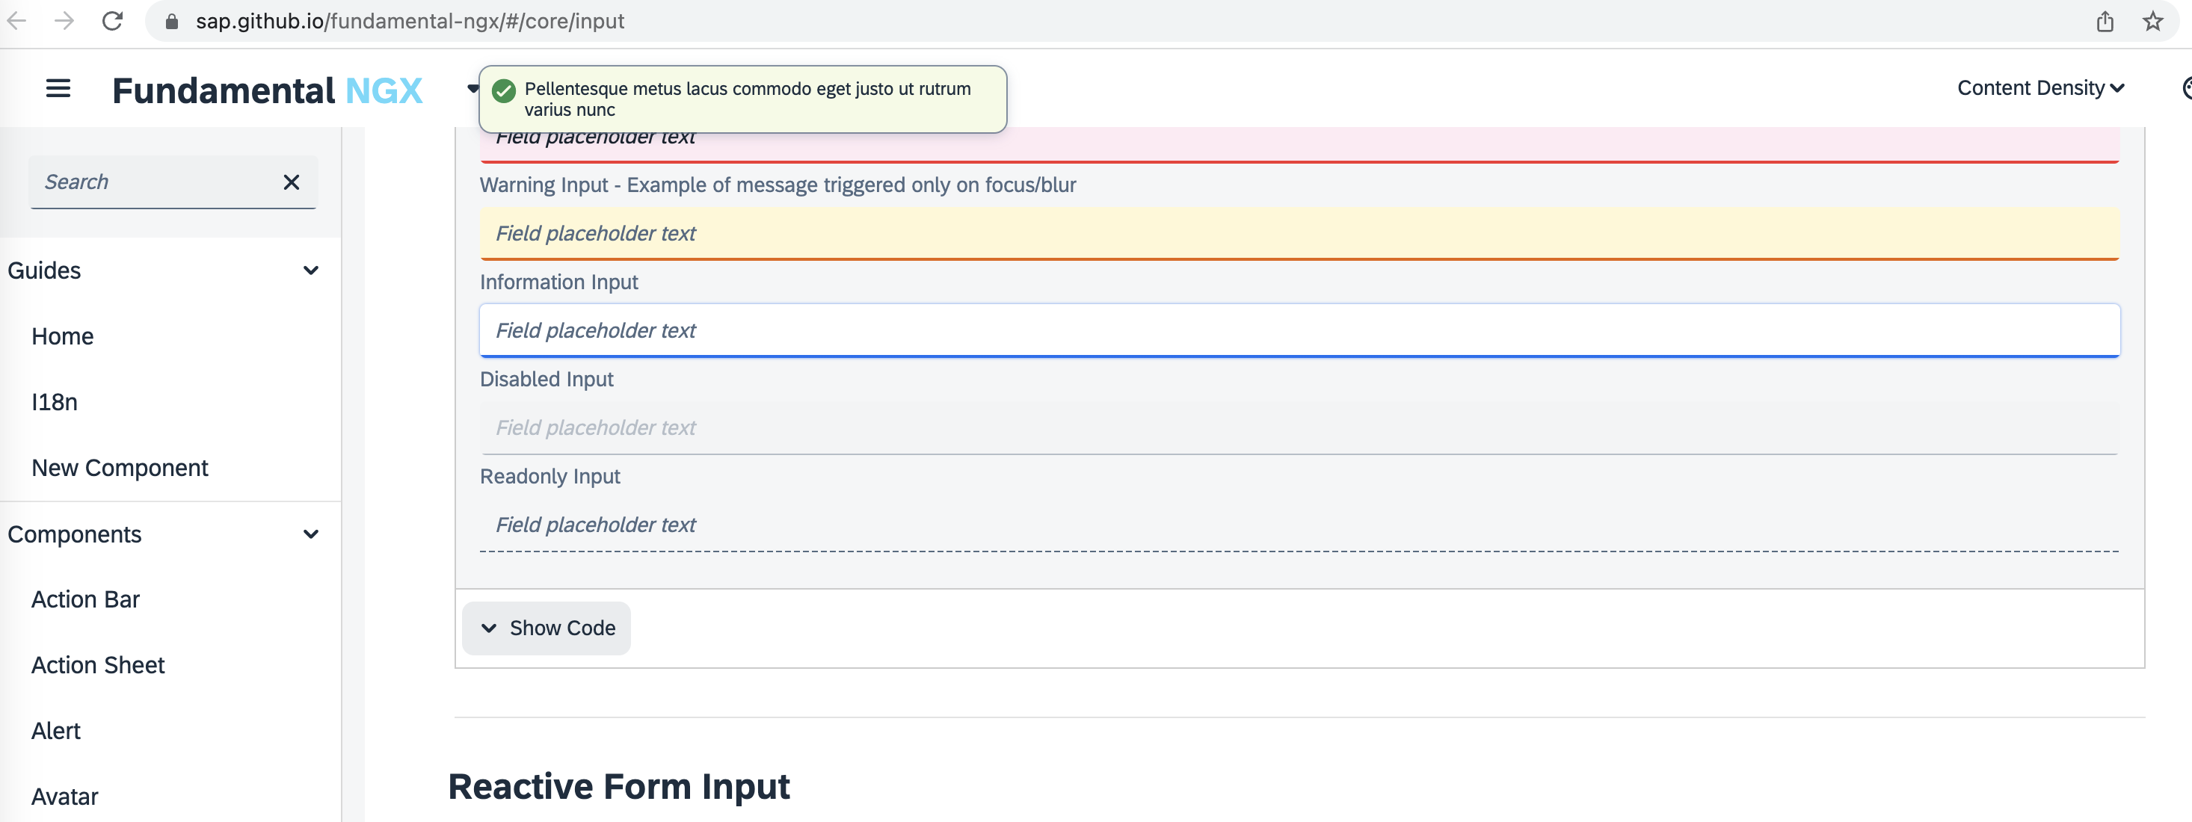The height and width of the screenshot is (822, 2192).
Task: Open the Content Density dropdown
Action: pyautogui.click(x=2039, y=87)
